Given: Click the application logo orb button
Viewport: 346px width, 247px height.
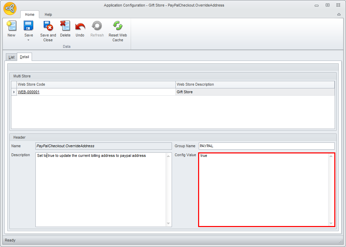Looking at the screenshot, I should [10, 9].
